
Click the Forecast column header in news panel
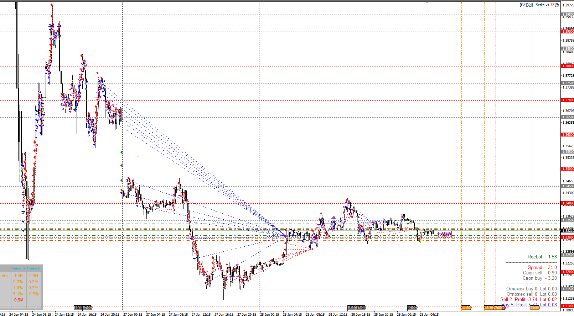click(34, 268)
